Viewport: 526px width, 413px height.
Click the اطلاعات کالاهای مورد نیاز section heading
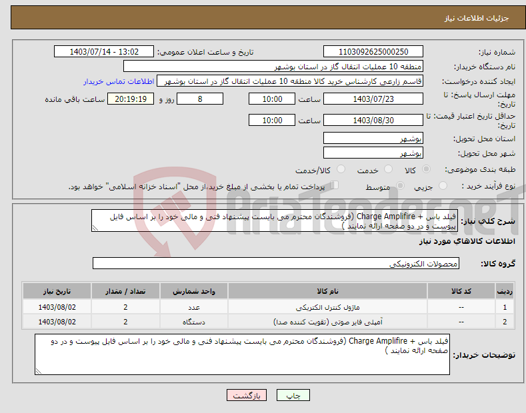[x=467, y=241]
